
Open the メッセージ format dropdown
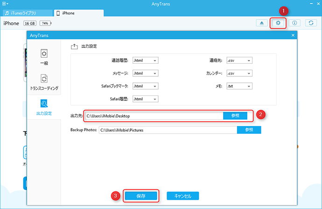(x=146, y=74)
